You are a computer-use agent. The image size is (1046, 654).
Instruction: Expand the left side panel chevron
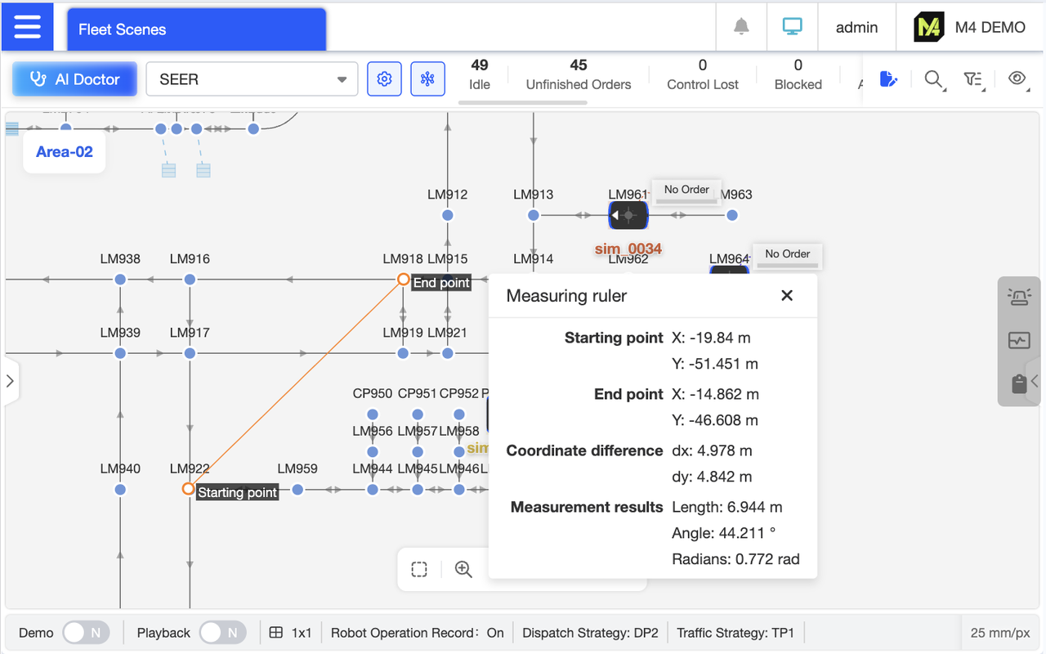(10, 380)
